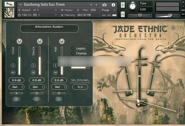Mute the instrument with header M button
The height and width of the screenshot is (126, 185).
click(x=123, y=15)
